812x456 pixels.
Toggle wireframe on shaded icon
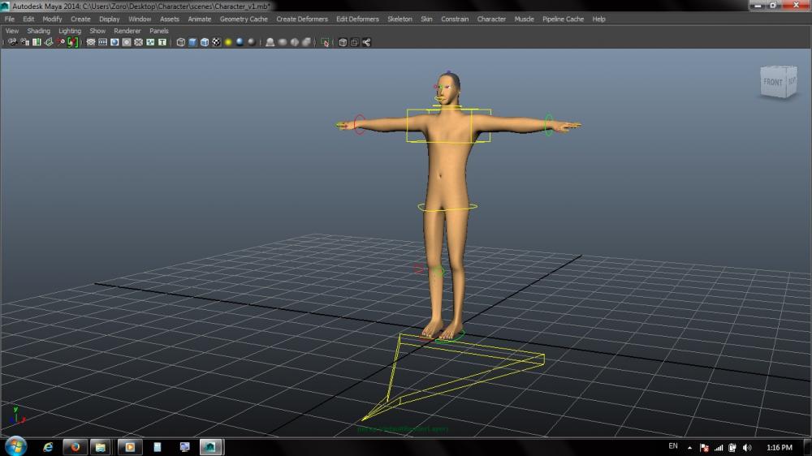click(x=205, y=42)
